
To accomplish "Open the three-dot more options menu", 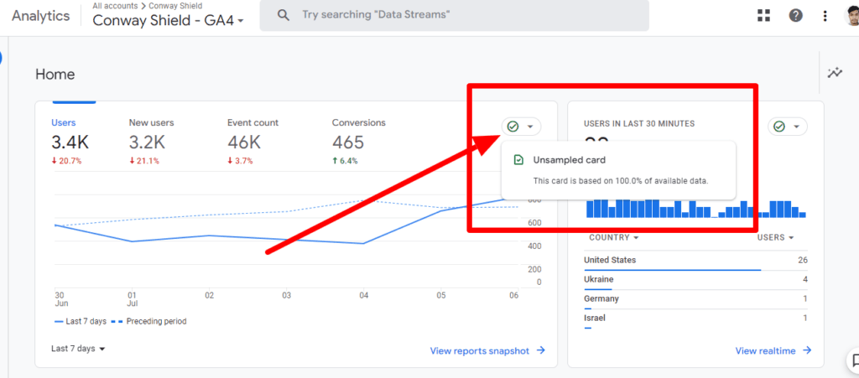I will click(825, 15).
